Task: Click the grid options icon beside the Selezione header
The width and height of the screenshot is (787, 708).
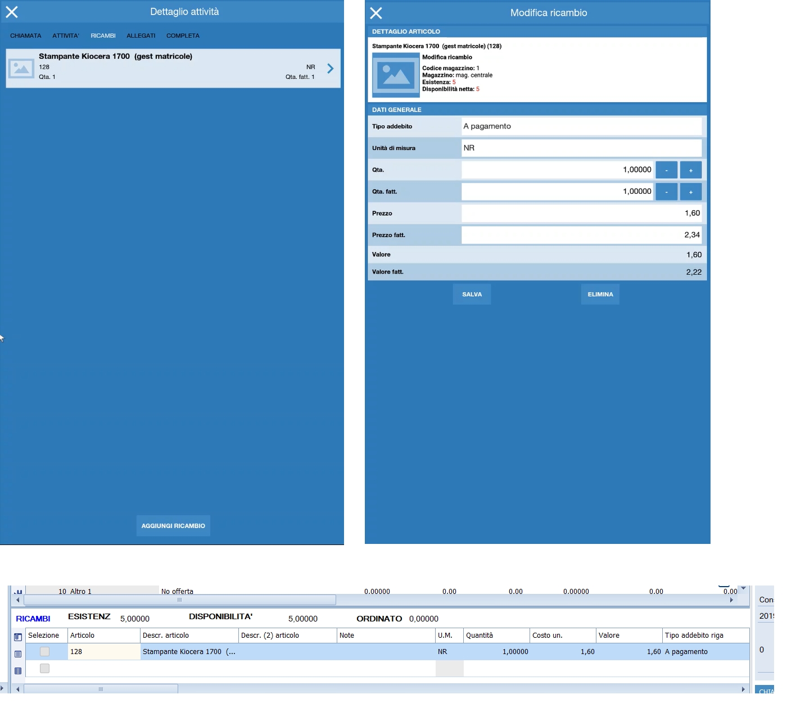Action: click(x=18, y=637)
